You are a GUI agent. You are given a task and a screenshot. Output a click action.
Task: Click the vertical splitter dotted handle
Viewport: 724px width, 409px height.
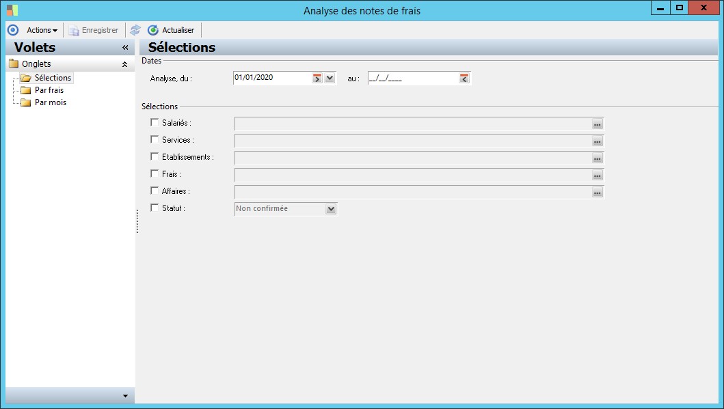click(137, 221)
